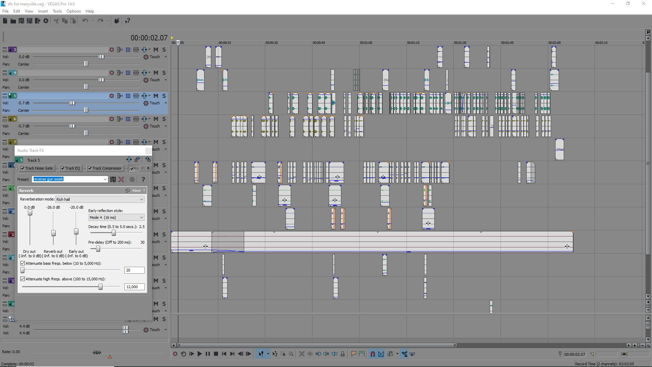652x367 pixels.
Task: Click the Decay time slider handle
Action: click(x=114, y=233)
